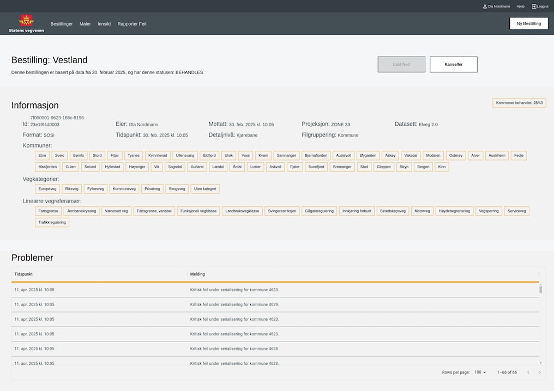Click the Høydebegrensning chip
This screenshot has width=554, height=391.
point(454,211)
